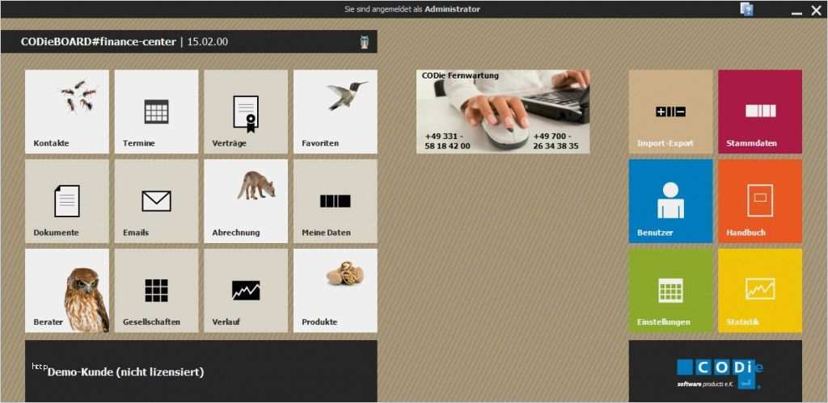Open the Dokumente document tile
828x403 pixels.
tap(67, 201)
